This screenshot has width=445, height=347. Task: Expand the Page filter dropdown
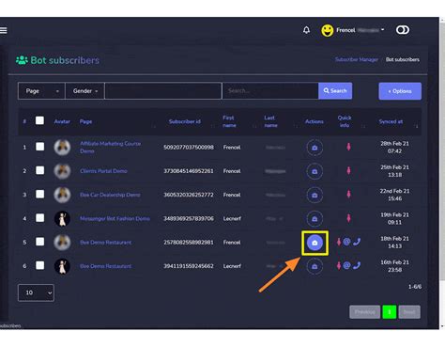(x=41, y=91)
